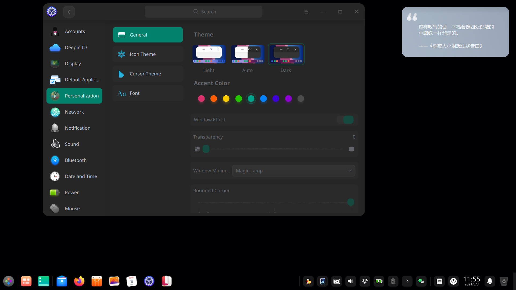Expand the Magic Lamp minimize effect dropdown
Viewport: 516px width, 290px height.
pos(293,171)
